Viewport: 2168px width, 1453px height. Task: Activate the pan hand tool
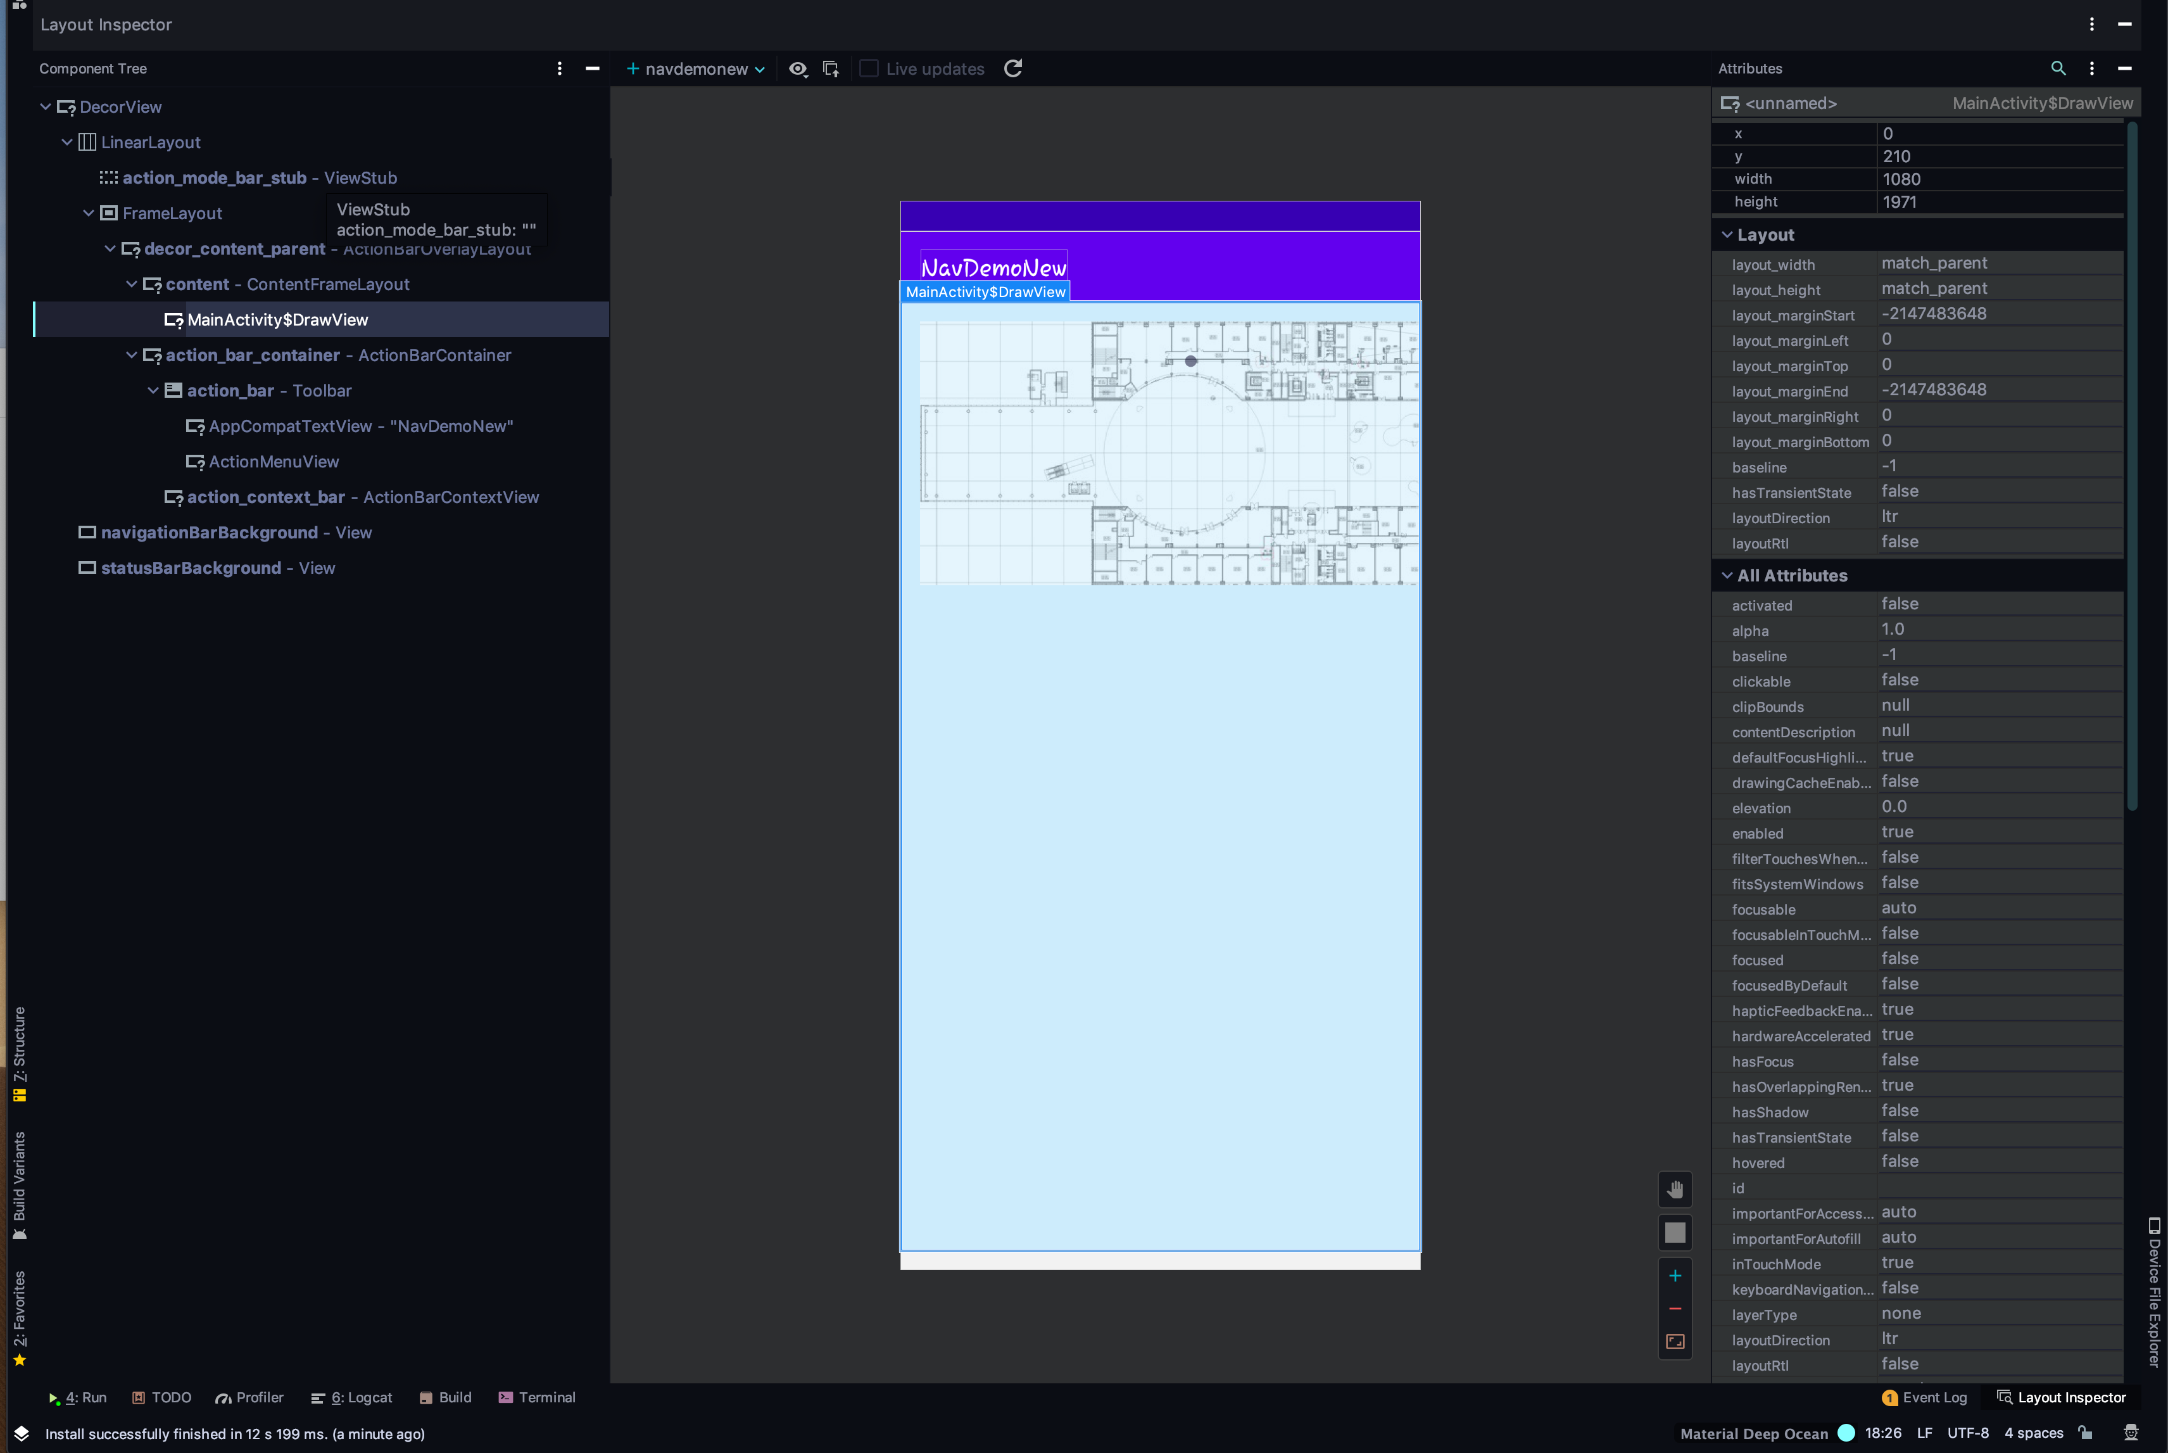1674,1190
